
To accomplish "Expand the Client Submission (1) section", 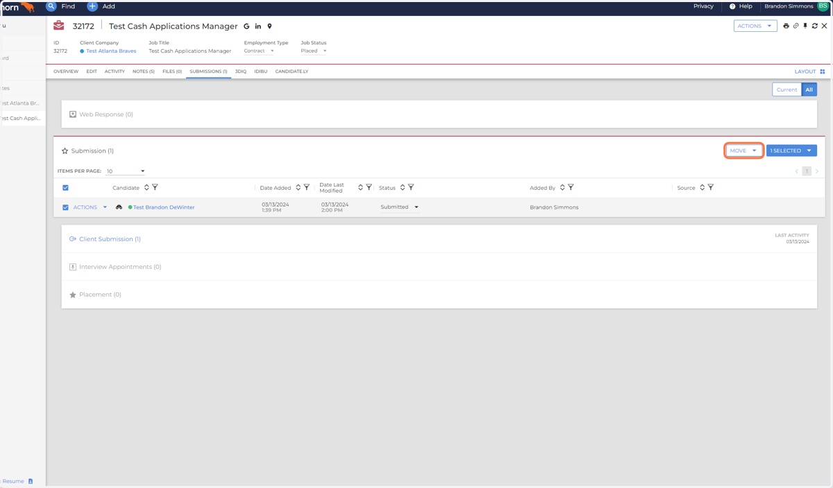I will click(x=439, y=239).
